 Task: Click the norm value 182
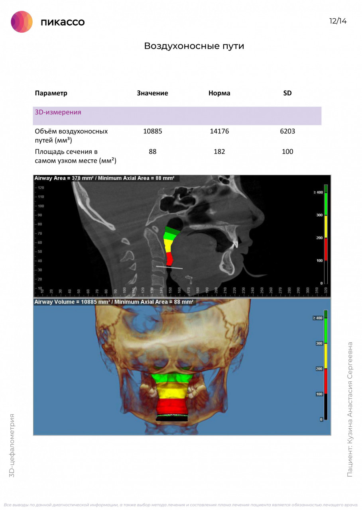[219, 151]
